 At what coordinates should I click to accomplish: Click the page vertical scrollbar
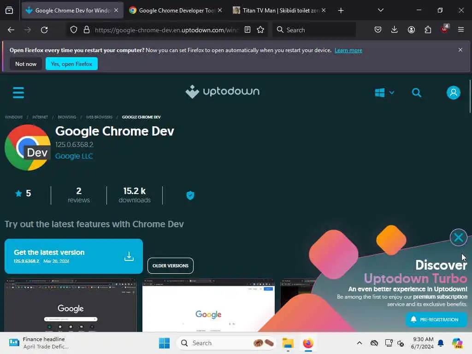click(470, 96)
